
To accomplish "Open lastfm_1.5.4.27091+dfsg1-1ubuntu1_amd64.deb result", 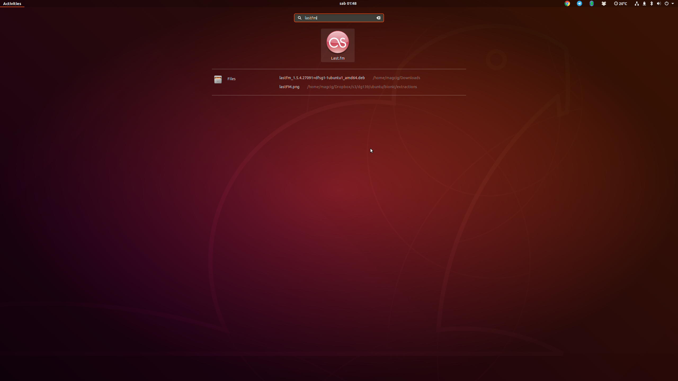I will [322, 78].
